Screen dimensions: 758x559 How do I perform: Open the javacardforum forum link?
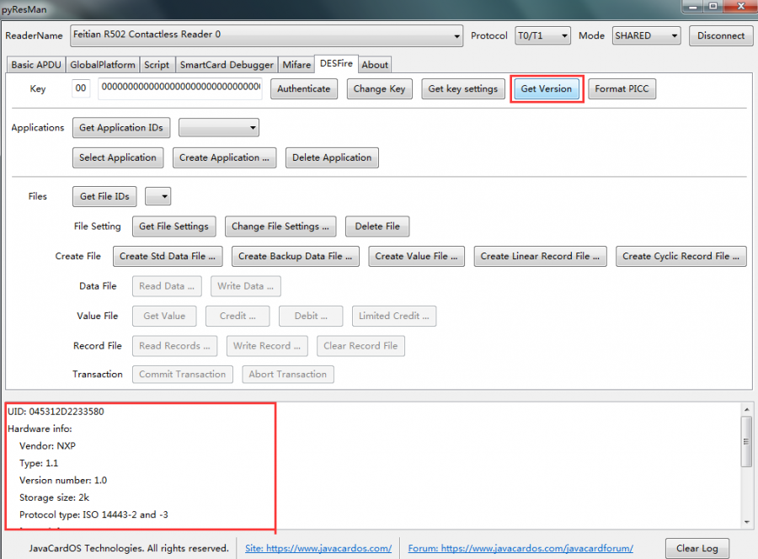coord(520,548)
